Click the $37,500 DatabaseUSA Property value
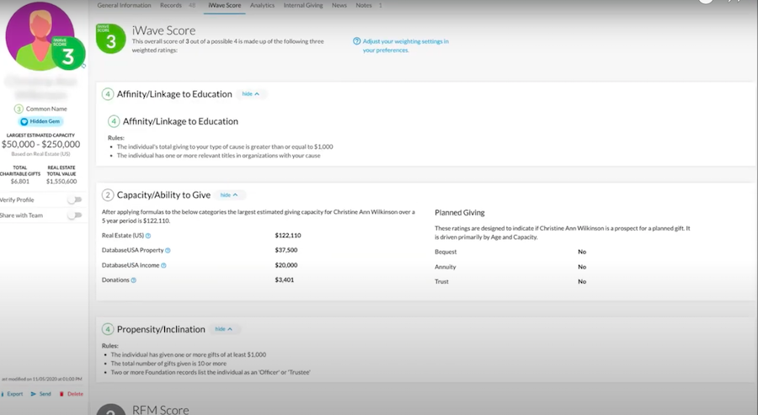Screen dimensions: 758x415 point(286,250)
